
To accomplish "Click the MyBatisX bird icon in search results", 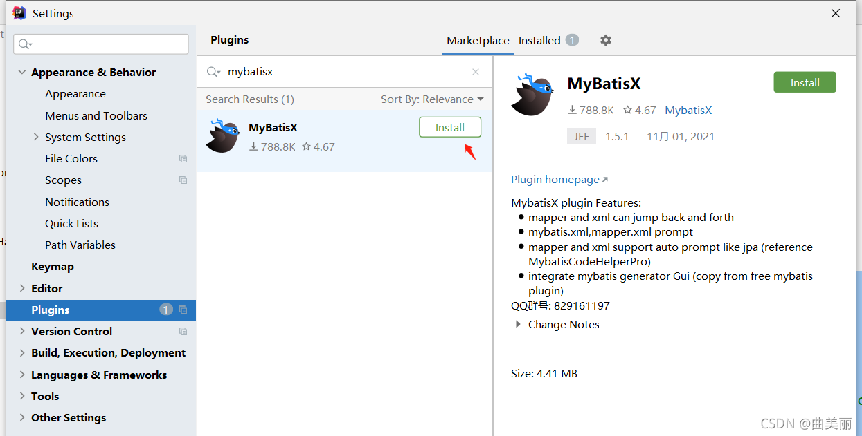I will click(222, 135).
